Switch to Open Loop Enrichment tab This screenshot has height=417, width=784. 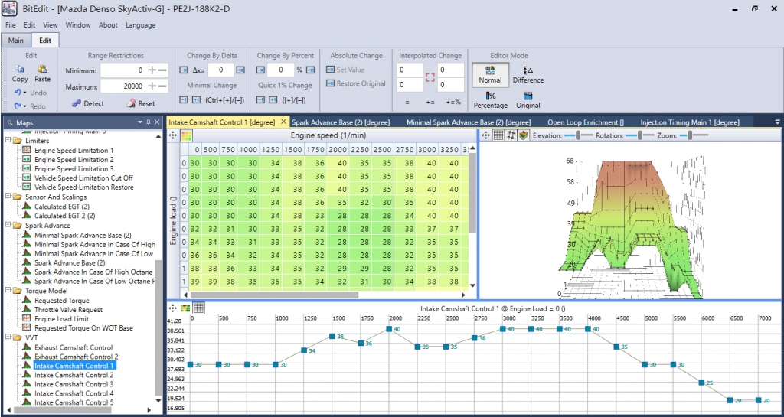(586, 122)
